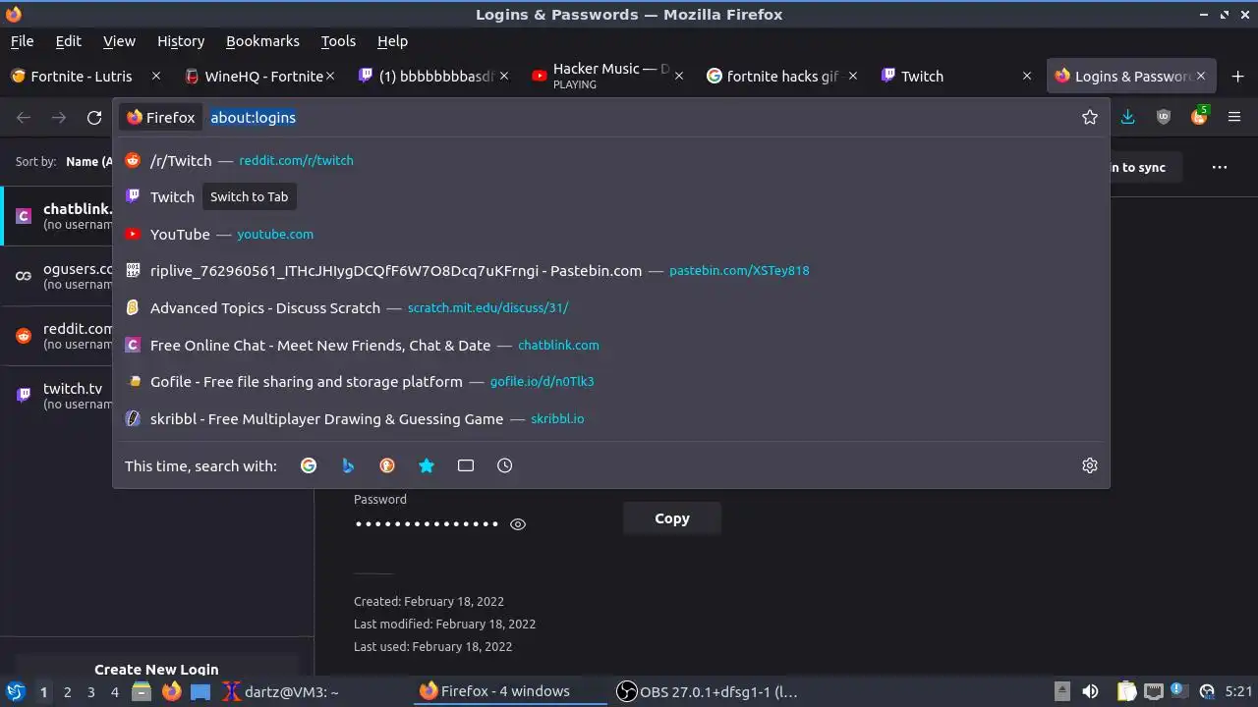
Task: Open a new tab with the plus button
Action: (1237, 77)
